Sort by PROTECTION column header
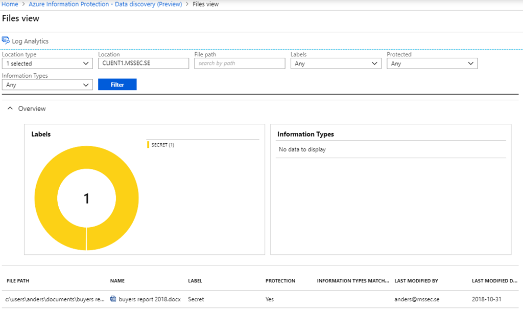Screen dimensions: 523x309 [280, 281]
